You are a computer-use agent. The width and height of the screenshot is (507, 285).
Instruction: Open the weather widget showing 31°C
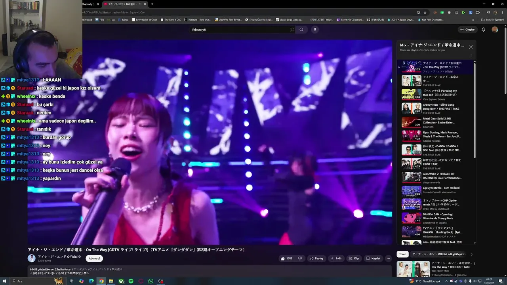tap(425, 281)
